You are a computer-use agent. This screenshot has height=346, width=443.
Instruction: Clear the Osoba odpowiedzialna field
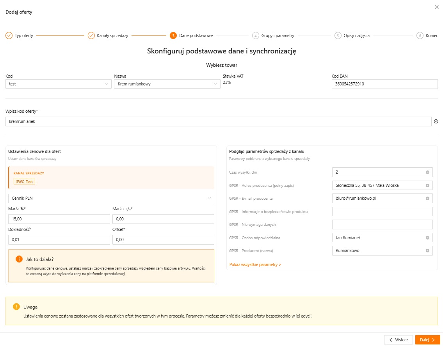pos(427,238)
